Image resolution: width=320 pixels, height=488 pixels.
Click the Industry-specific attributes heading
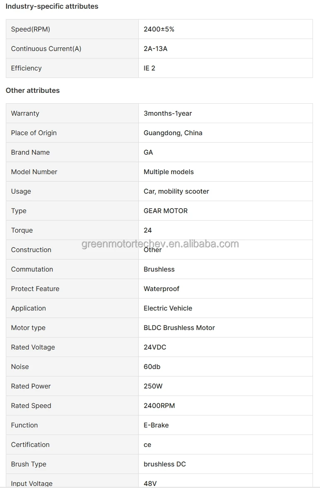[52, 6]
